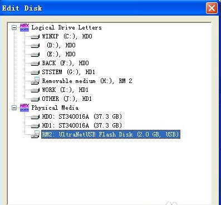
Task: Click the HEX icon beside Physical Media
Action: click(24, 108)
